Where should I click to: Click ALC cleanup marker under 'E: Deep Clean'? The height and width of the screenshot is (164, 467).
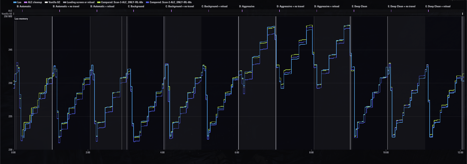click(x=354, y=11)
